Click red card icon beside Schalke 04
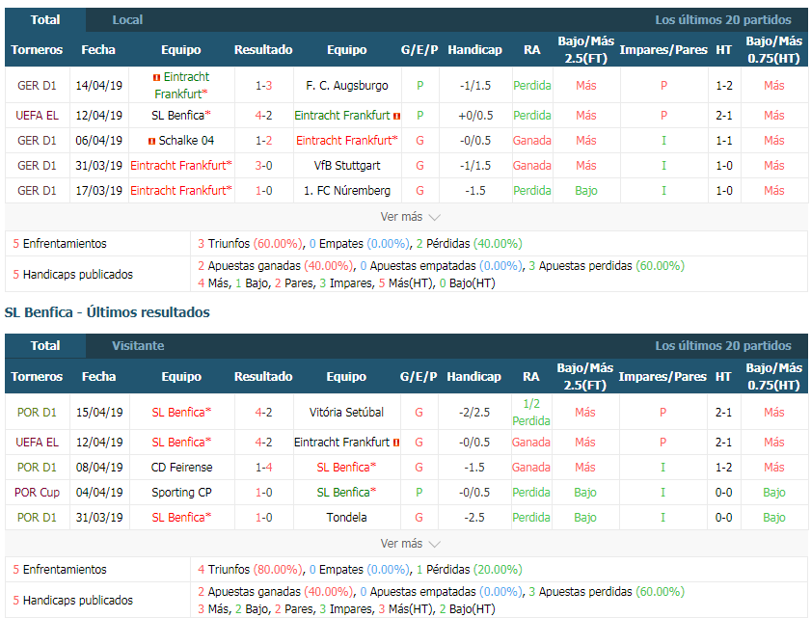This screenshot has height=618, width=811. 151,141
